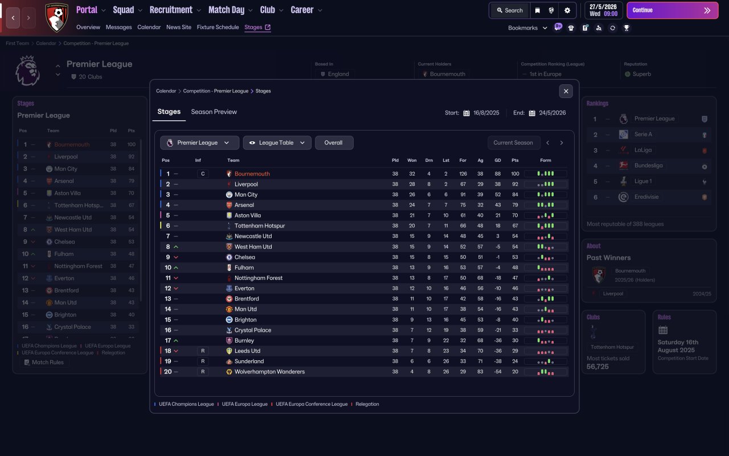Image resolution: width=729 pixels, height=456 pixels.
Task: Click the date and time display 27/5/2026
Action: pyautogui.click(x=603, y=10)
